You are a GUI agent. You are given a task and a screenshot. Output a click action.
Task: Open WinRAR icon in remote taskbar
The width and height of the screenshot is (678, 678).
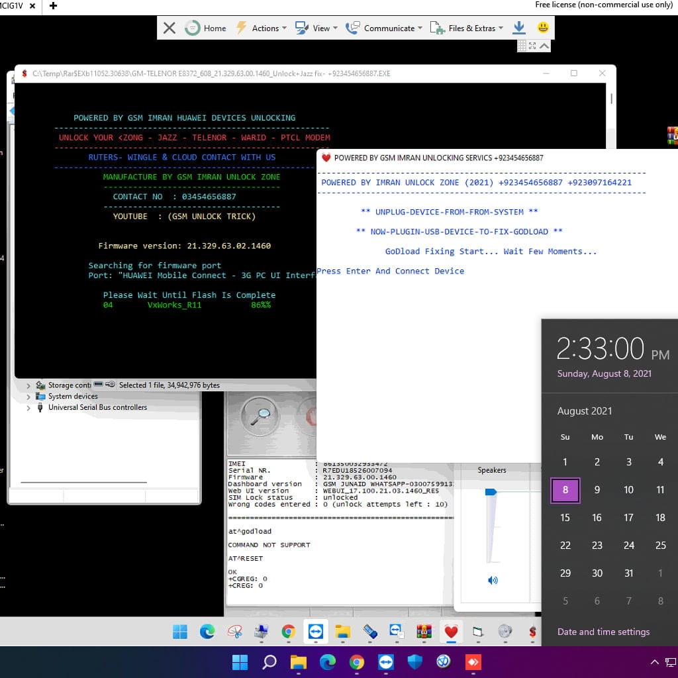coord(424,632)
